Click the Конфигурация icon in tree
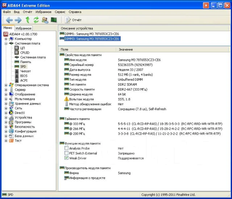The height and width of the screenshot is (199, 232). click(11, 131)
